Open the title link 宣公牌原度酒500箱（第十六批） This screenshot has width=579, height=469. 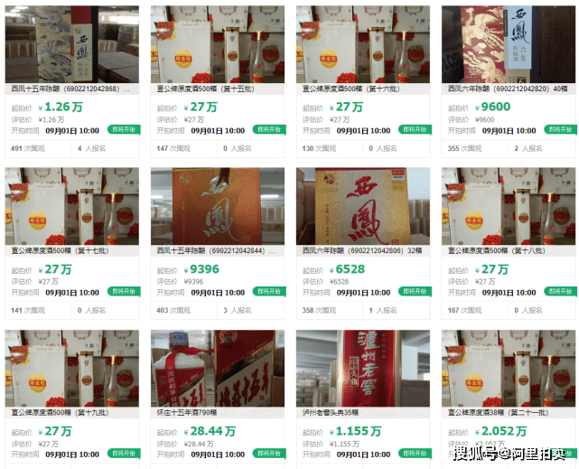point(350,89)
